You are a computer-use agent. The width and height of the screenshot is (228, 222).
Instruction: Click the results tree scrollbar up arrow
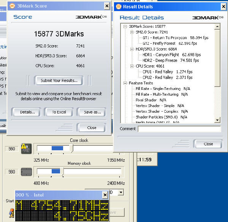coord(217,27)
